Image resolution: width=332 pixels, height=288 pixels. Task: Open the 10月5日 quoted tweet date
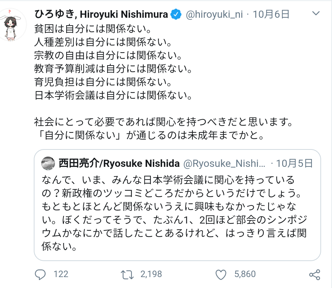(294, 163)
